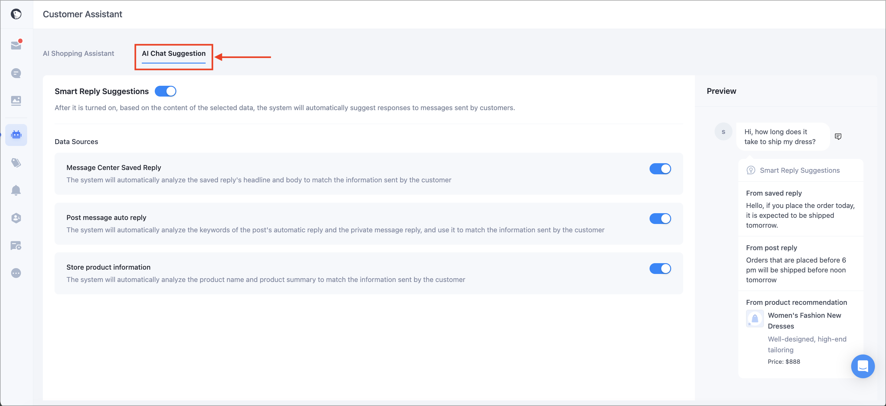Click the customer avatar 'S' in preview

click(x=723, y=132)
